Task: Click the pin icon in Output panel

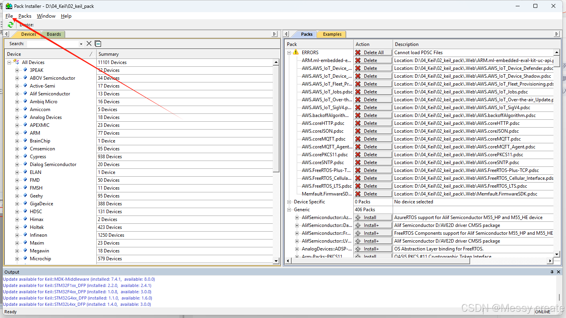Action: pyautogui.click(x=552, y=272)
